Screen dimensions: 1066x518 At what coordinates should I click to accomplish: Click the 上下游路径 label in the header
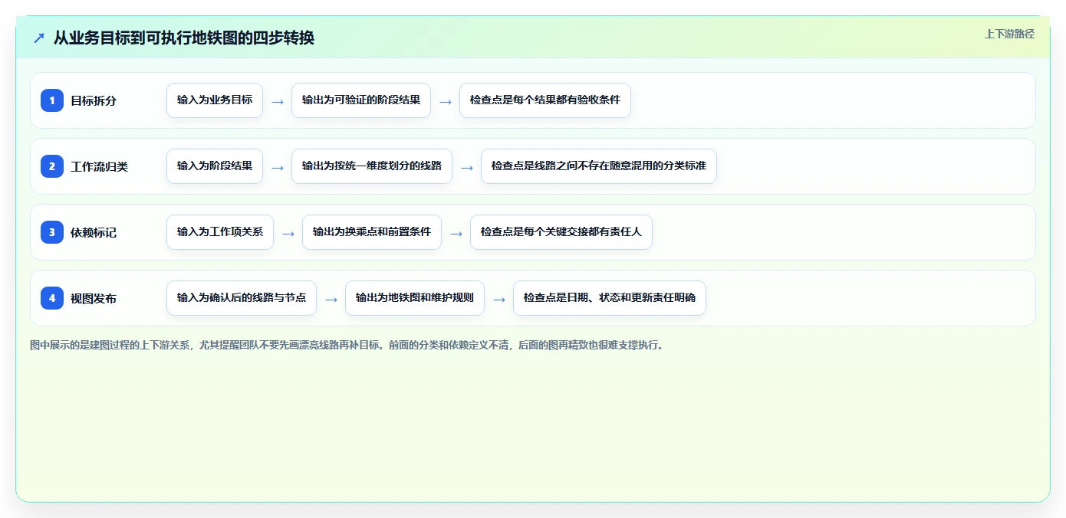(x=1009, y=34)
